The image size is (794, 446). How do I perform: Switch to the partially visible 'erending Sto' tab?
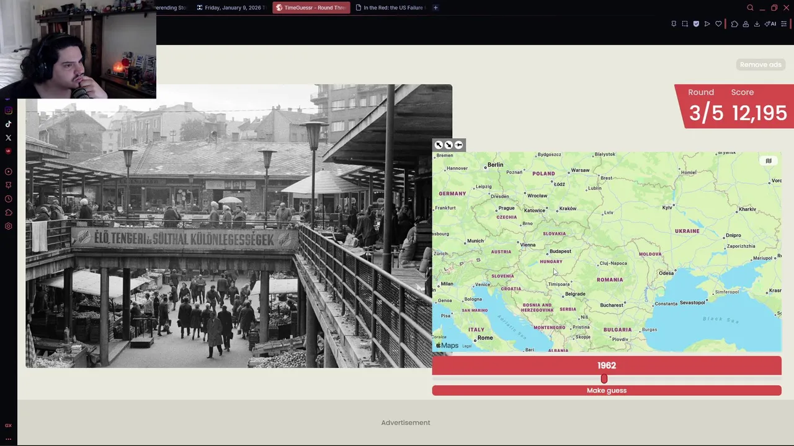point(172,7)
